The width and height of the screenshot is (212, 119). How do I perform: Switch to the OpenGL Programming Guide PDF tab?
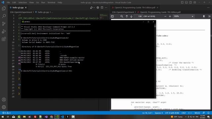135,8
